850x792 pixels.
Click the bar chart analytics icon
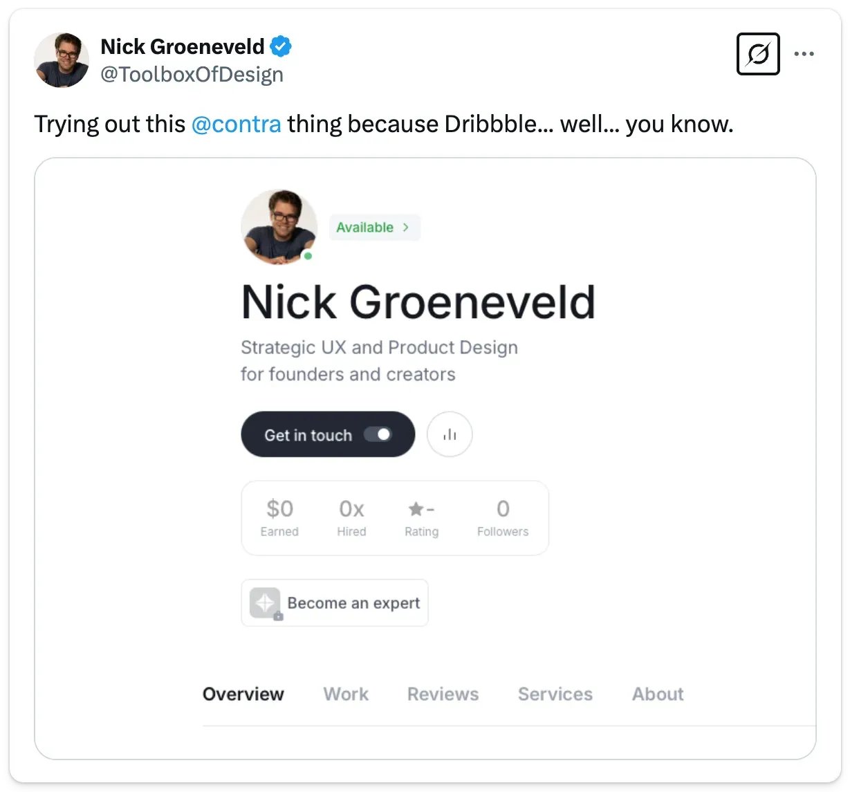(450, 434)
